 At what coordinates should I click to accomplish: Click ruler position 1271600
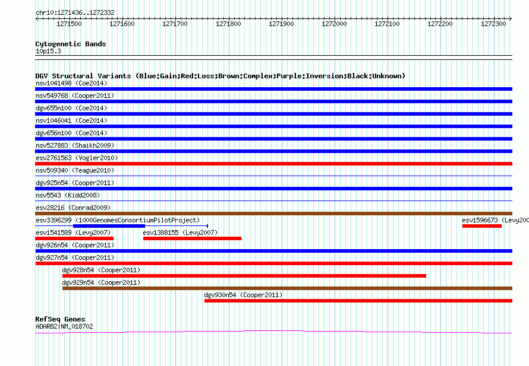(122, 24)
